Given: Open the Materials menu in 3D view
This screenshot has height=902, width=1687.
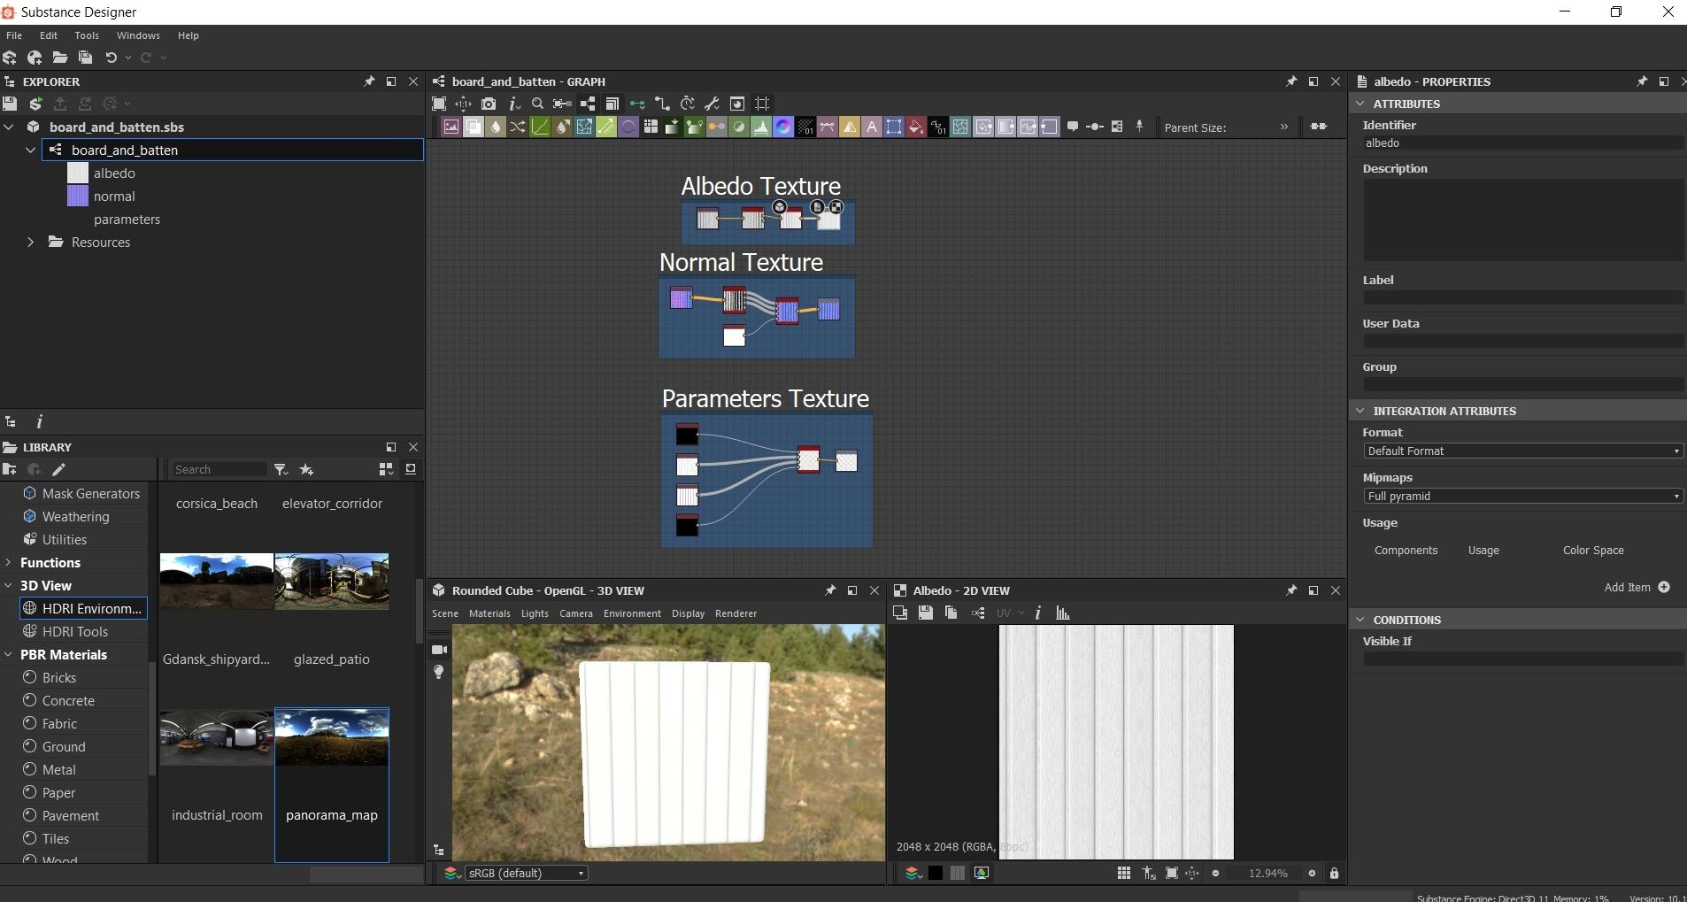Looking at the screenshot, I should click(489, 613).
